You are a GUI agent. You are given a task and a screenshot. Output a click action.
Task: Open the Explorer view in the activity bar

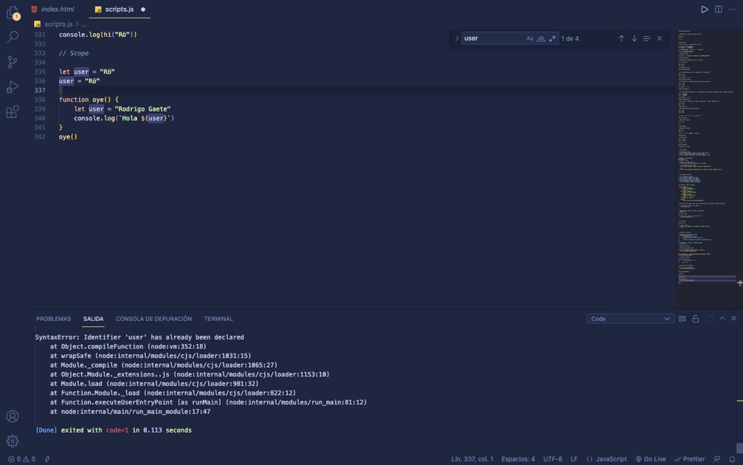13,13
